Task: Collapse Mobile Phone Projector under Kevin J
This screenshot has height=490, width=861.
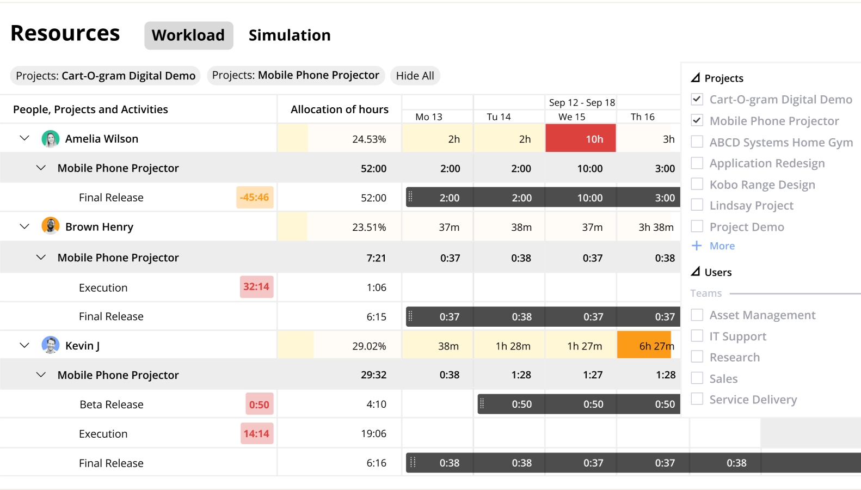Action: [41, 375]
